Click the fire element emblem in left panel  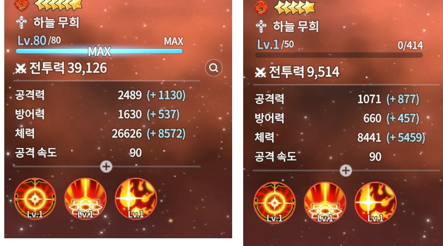tap(22, 5)
